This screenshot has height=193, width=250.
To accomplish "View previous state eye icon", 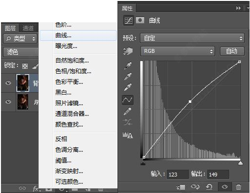I will [x=195, y=187].
